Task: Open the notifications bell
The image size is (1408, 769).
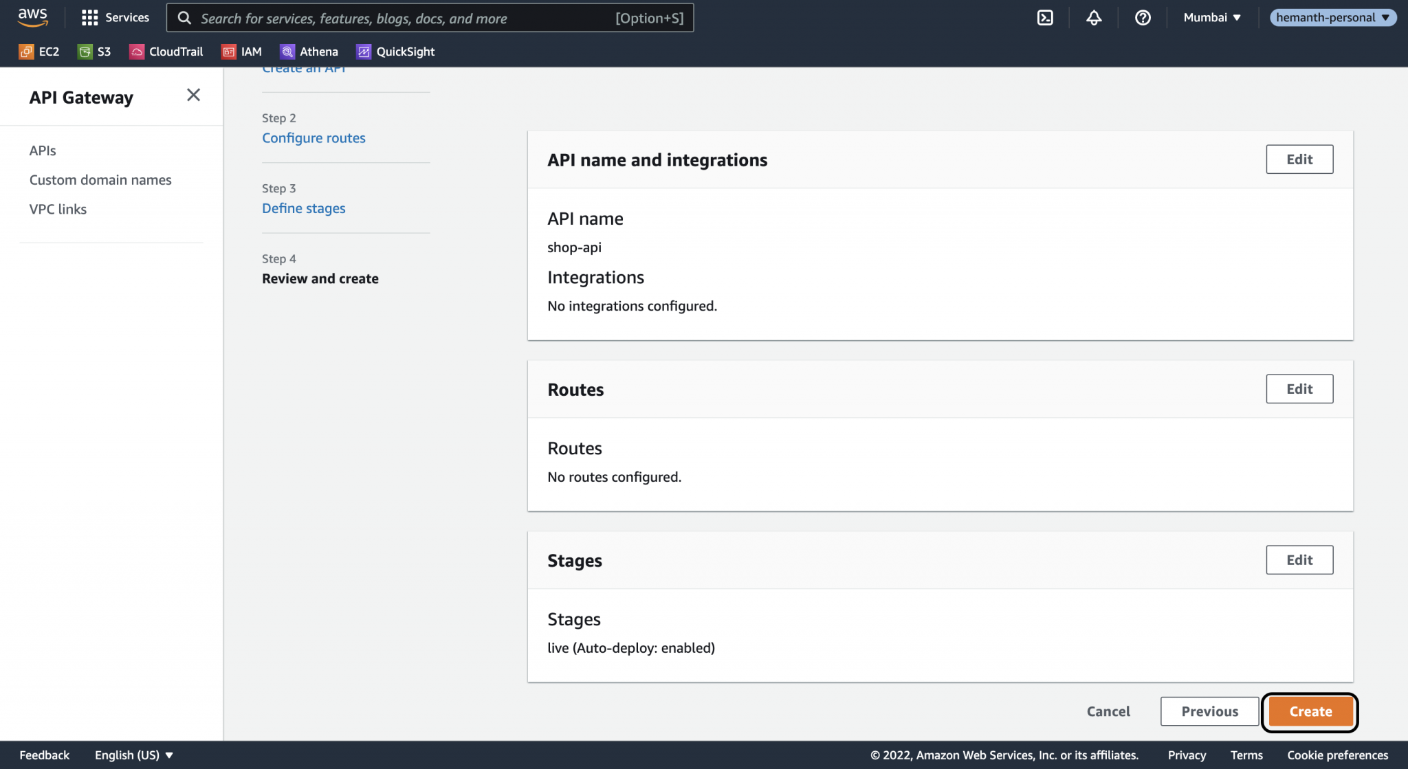Action: pyautogui.click(x=1094, y=17)
